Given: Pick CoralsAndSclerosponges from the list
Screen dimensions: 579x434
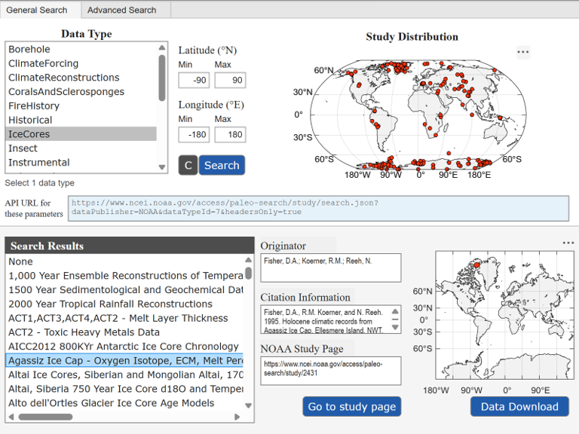Looking at the screenshot, I should click(81, 91).
